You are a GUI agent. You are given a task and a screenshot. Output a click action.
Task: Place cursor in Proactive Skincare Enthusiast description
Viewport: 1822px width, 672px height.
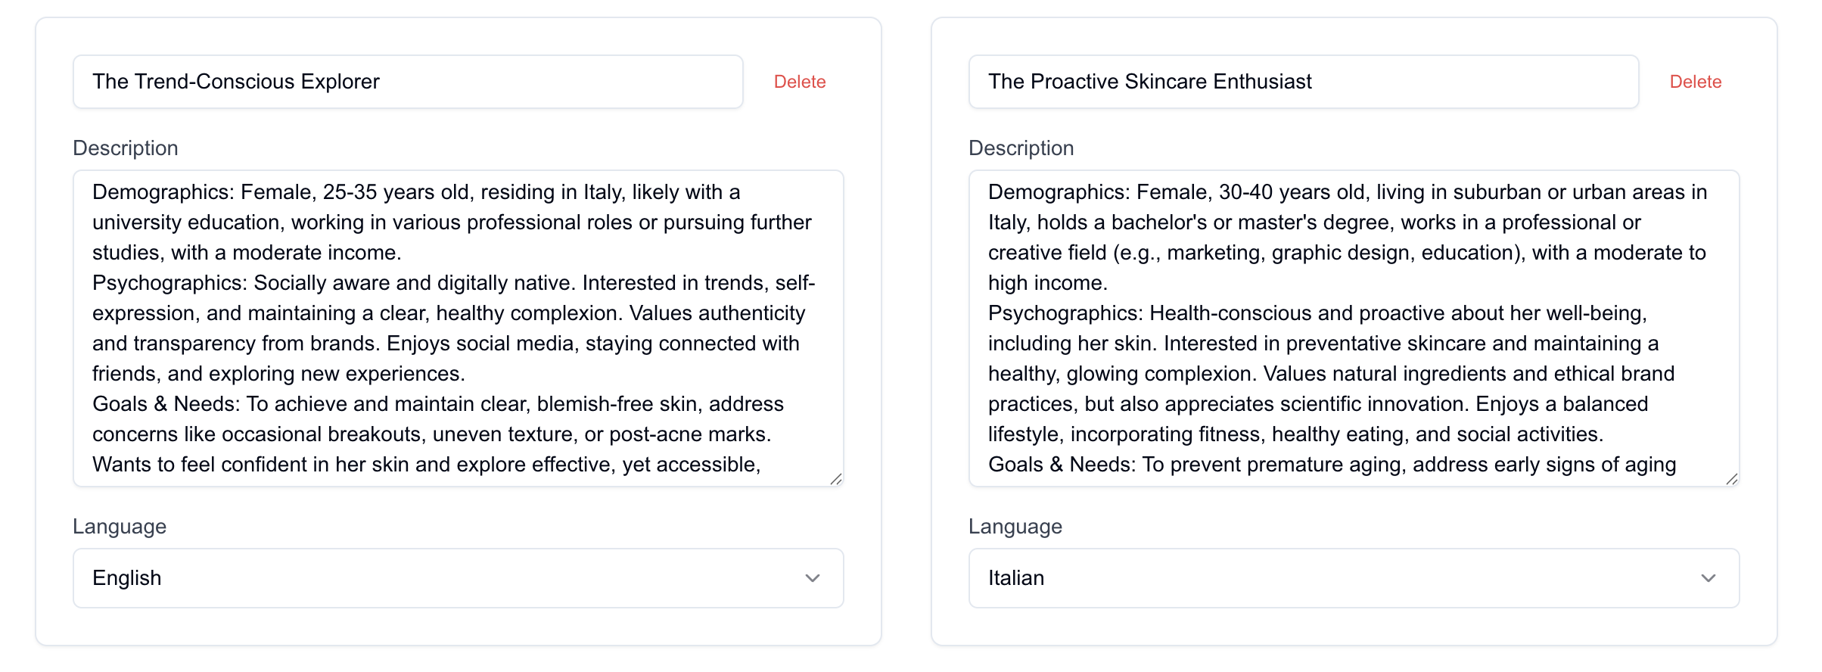pyautogui.click(x=1354, y=325)
